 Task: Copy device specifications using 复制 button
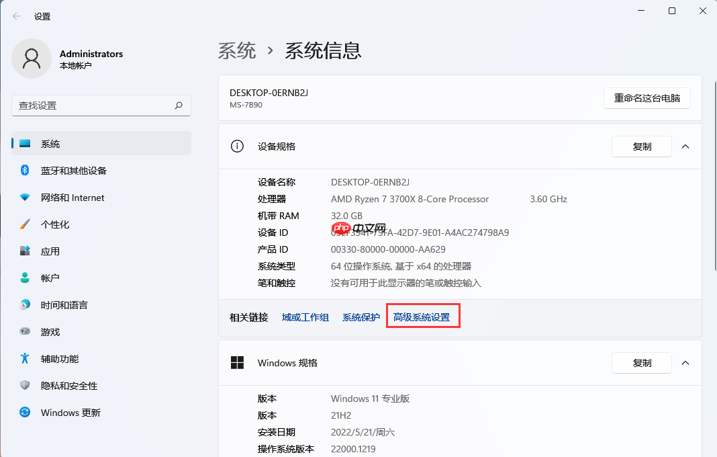coord(641,146)
